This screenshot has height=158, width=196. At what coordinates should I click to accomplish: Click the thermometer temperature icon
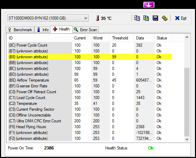coord(98,18)
